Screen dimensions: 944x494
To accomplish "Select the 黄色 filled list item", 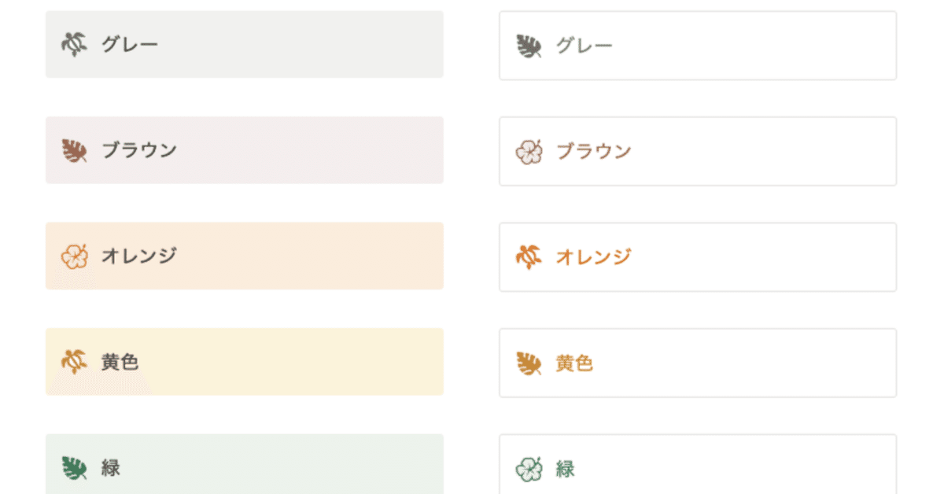I will [244, 362].
